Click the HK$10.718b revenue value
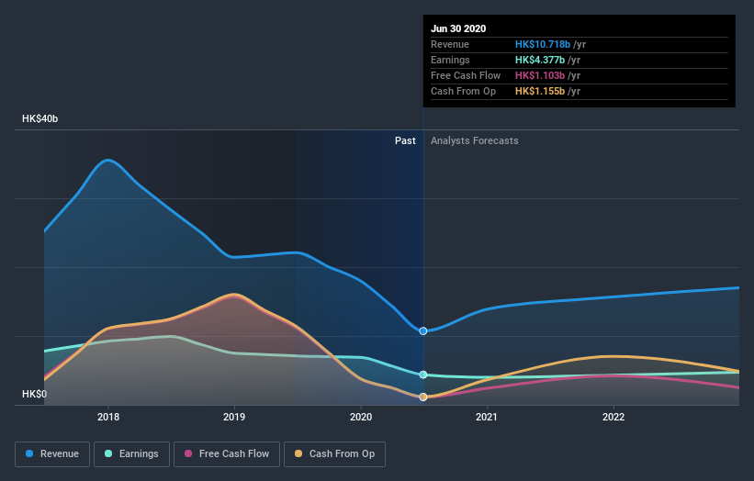Screen dimensions: 754x481 pyautogui.click(x=543, y=44)
